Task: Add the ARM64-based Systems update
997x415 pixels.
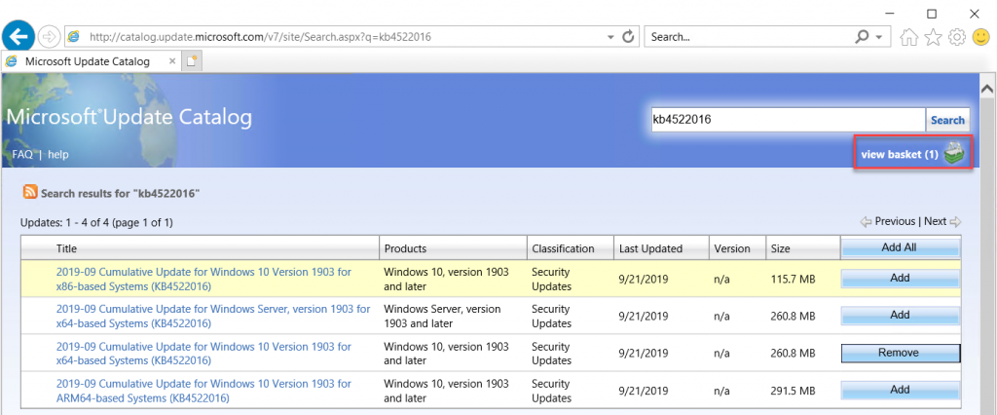Action: (901, 390)
